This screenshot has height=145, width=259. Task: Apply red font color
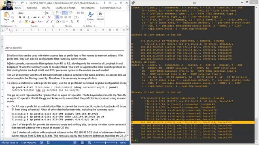[x=33, y=21]
